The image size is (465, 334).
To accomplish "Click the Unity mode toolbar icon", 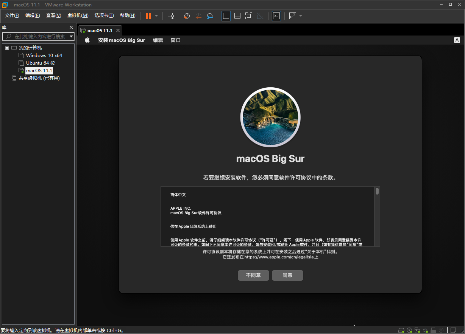I will pos(260,16).
